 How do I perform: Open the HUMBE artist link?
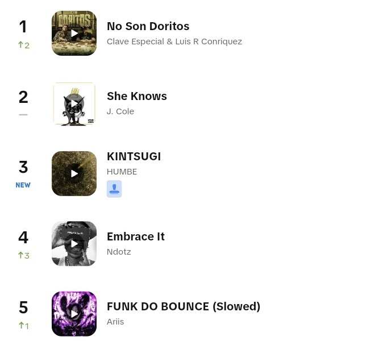[122, 172]
